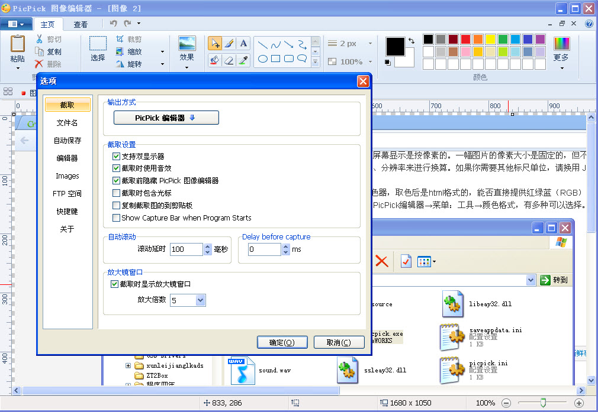Select the Auto Save options category

tap(67, 141)
